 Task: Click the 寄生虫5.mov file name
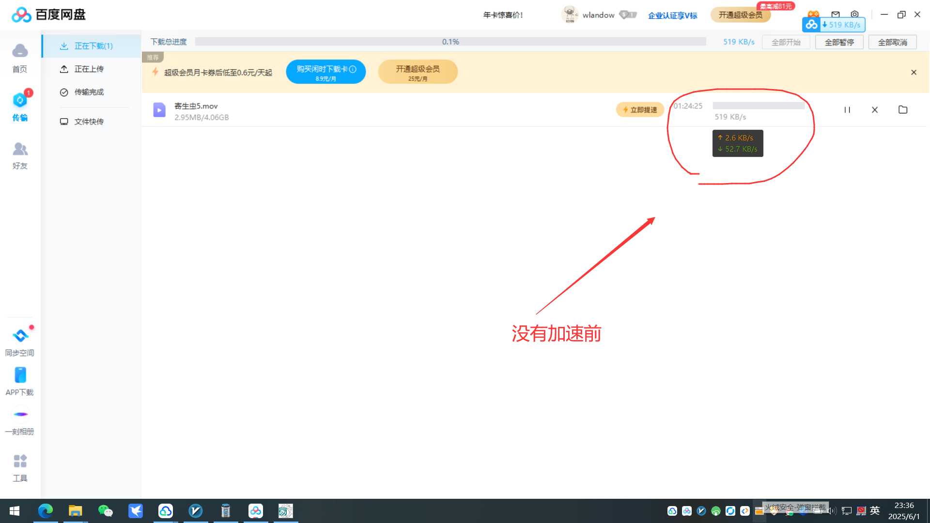pos(196,106)
